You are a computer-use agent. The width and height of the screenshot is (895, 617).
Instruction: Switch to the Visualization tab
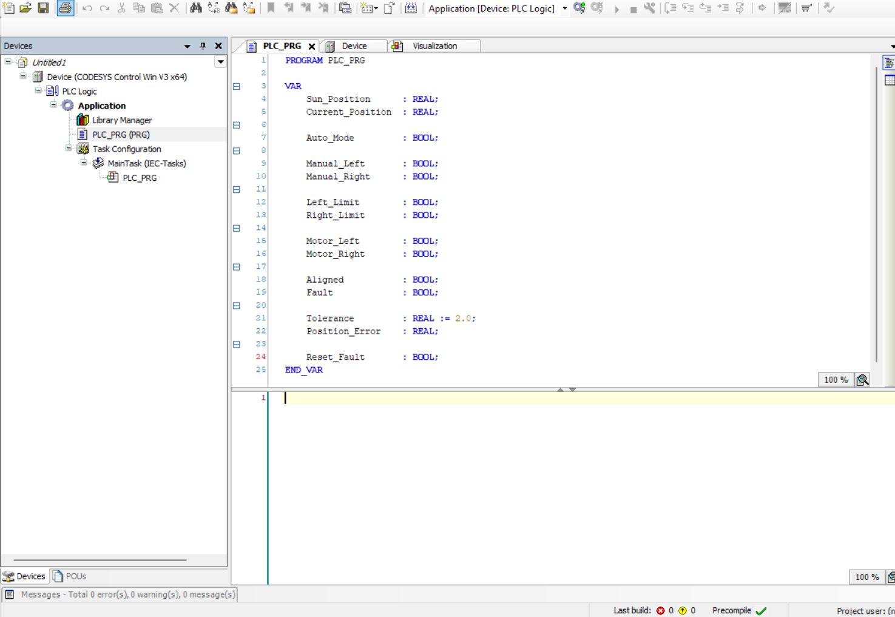pyautogui.click(x=434, y=46)
